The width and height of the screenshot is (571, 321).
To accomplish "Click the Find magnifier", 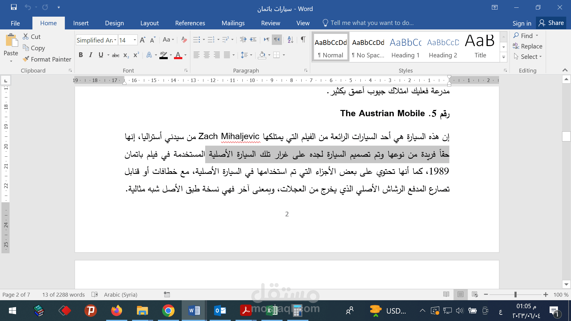I will pyautogui.click(x=516, y=35).
